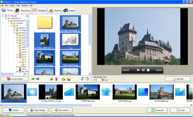Click the remove folder icon with red X
Screen dimensions: 193x117
pyautogui.click(x=68, y=79)
